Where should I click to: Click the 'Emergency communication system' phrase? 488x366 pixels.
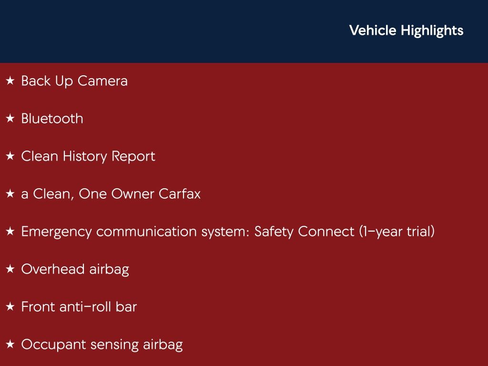pyautogui.click(x=135, y=232)
